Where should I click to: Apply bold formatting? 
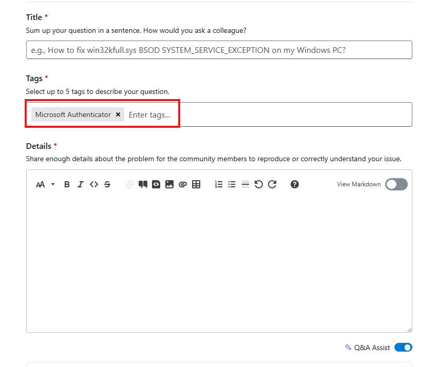tap(67, 184)
